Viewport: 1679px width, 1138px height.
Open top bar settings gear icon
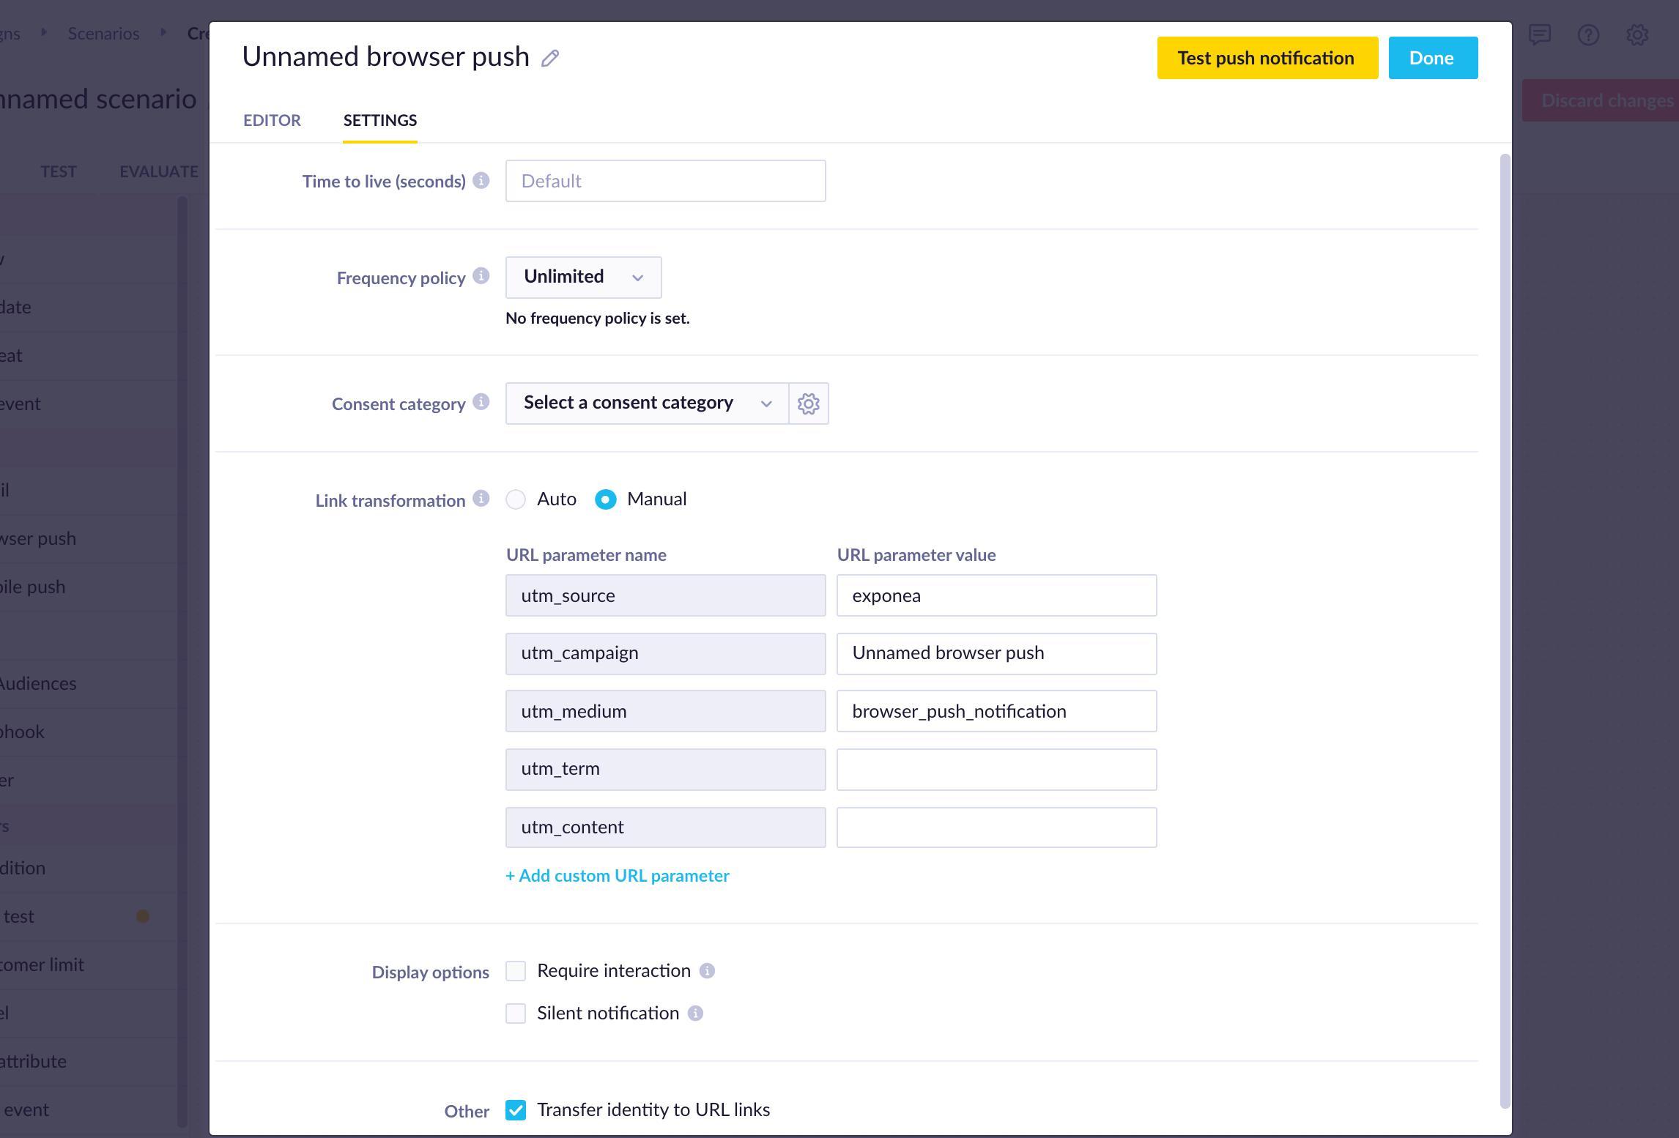pyautogui.click(x=1637, y=34)
